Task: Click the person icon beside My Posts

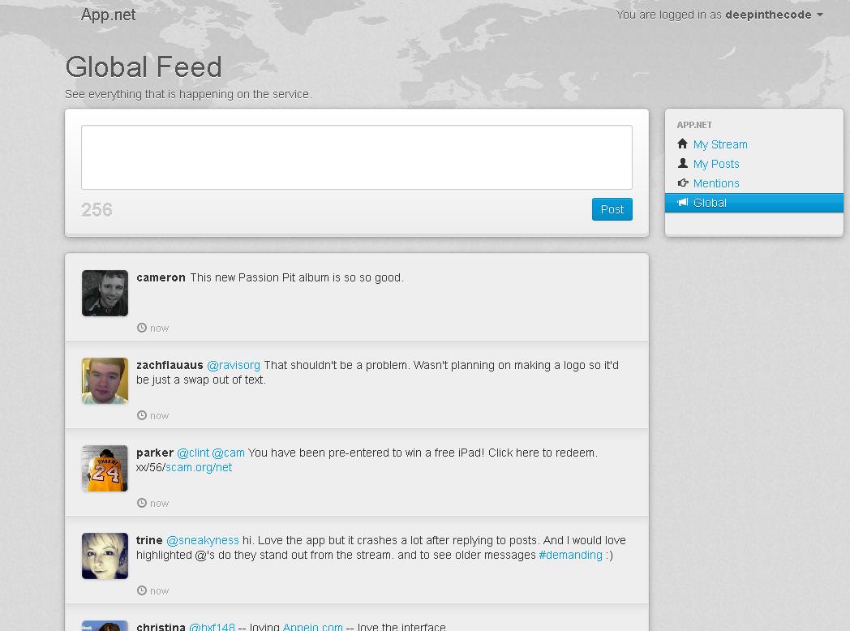Action: (682, 163)
